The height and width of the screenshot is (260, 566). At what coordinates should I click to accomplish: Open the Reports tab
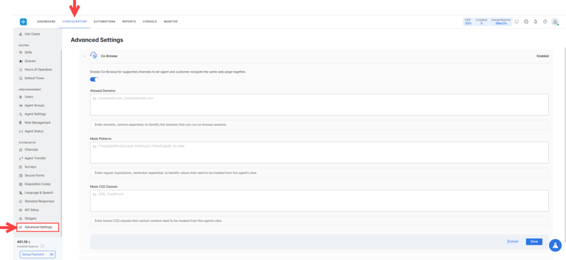[x=129, y=21]
